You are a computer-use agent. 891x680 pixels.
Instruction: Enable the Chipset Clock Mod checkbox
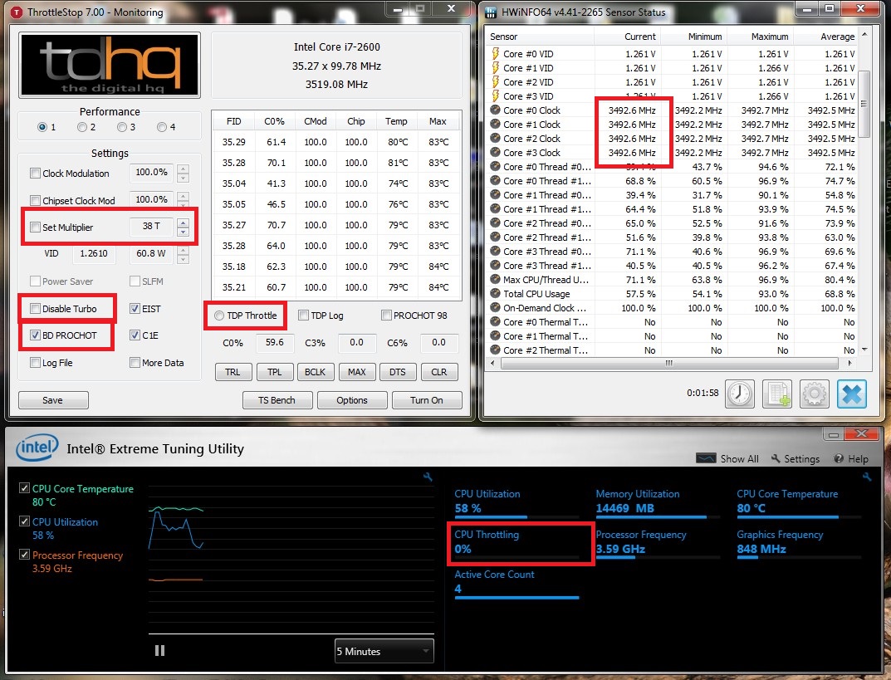click(x=35, y=201)
